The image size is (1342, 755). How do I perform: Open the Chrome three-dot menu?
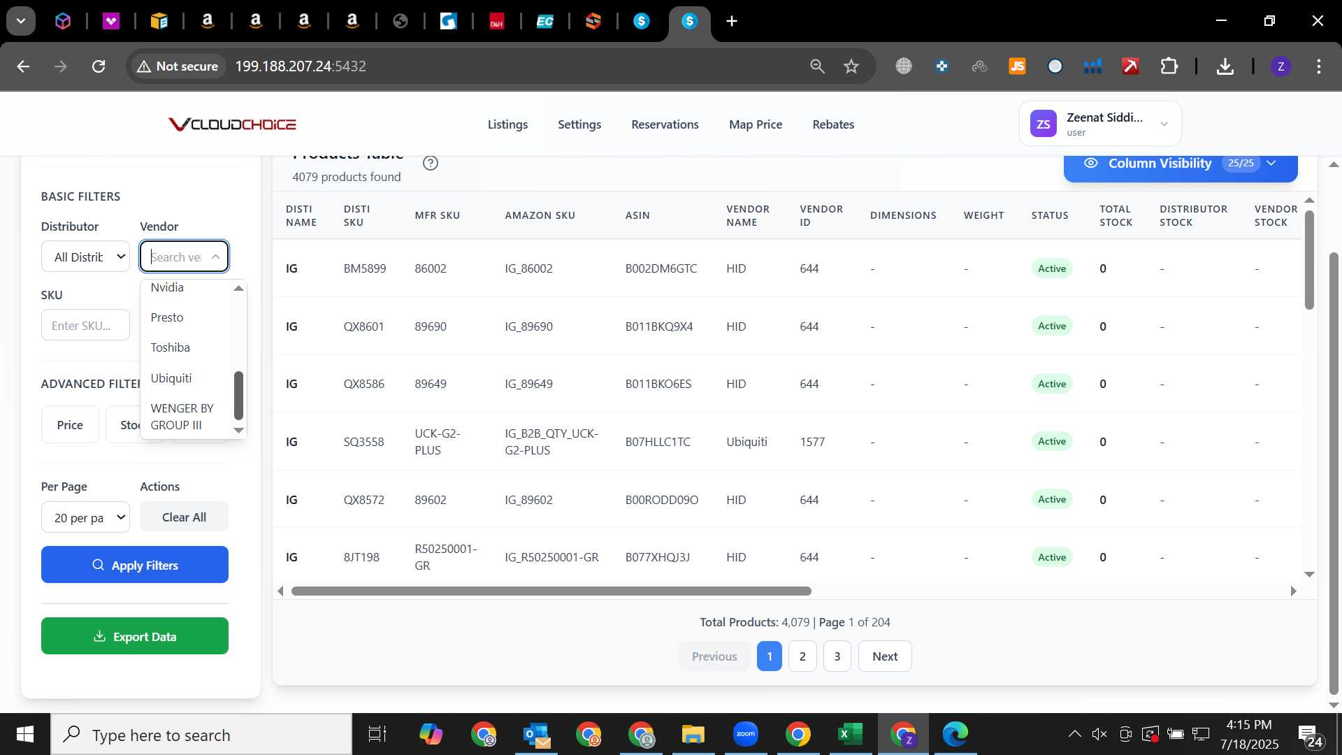point(1318,66)
